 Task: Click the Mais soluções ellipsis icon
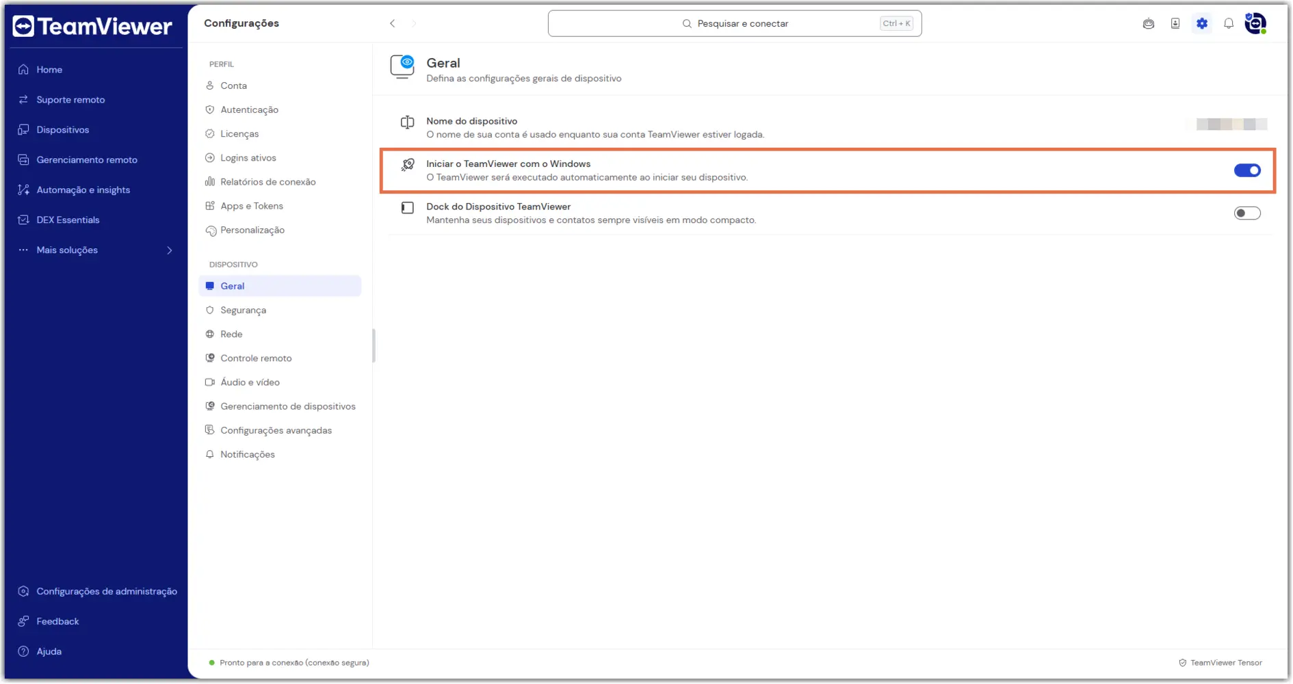(23, 250)
